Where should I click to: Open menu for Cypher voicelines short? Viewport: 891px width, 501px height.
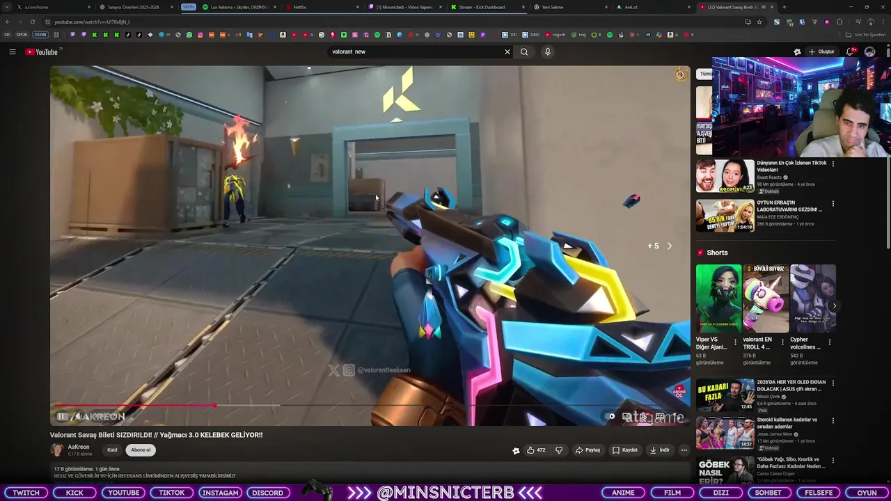coord(829,342)
